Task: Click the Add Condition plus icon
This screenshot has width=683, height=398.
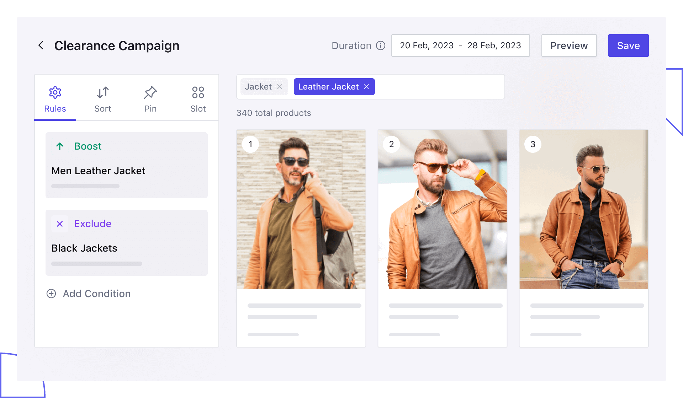Action: click(x=51, y=293)
